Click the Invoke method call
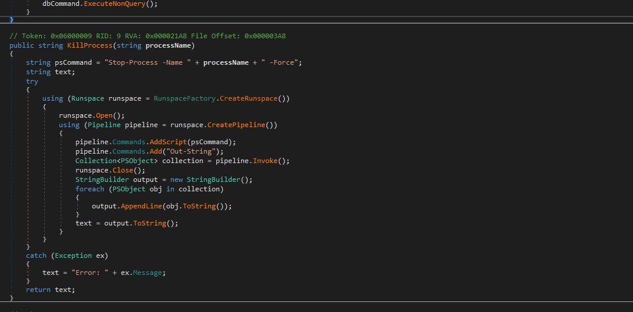 click(265, 161)
